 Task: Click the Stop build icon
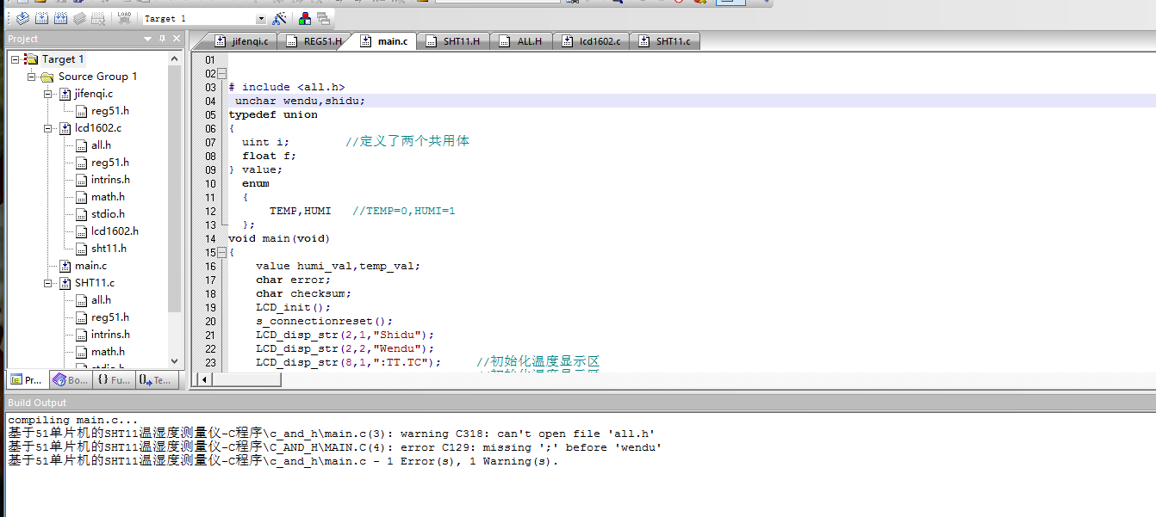(98, 18)
